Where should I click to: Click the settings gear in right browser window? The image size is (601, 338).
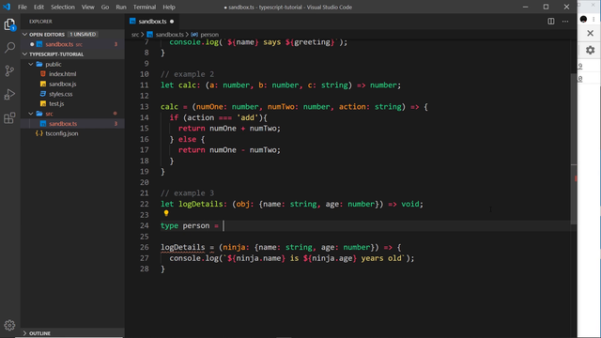coord(591,50)
